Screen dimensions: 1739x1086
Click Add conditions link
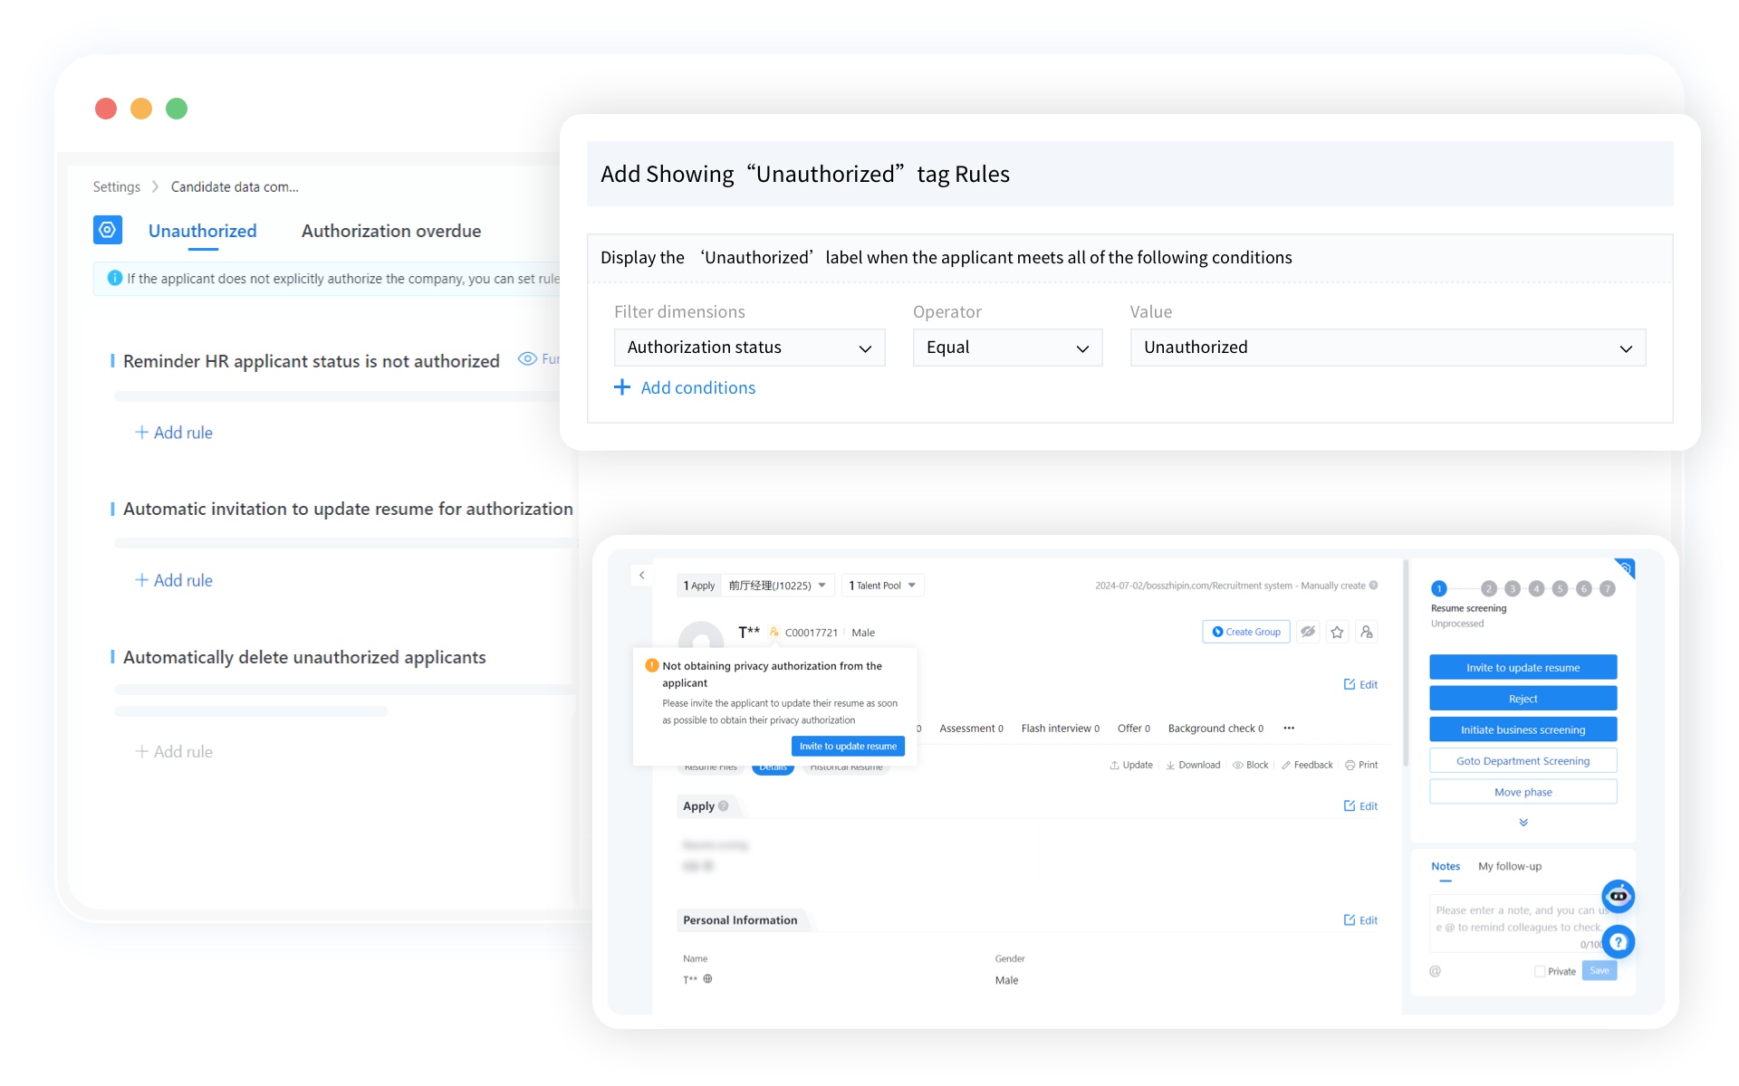pos(686,388)
